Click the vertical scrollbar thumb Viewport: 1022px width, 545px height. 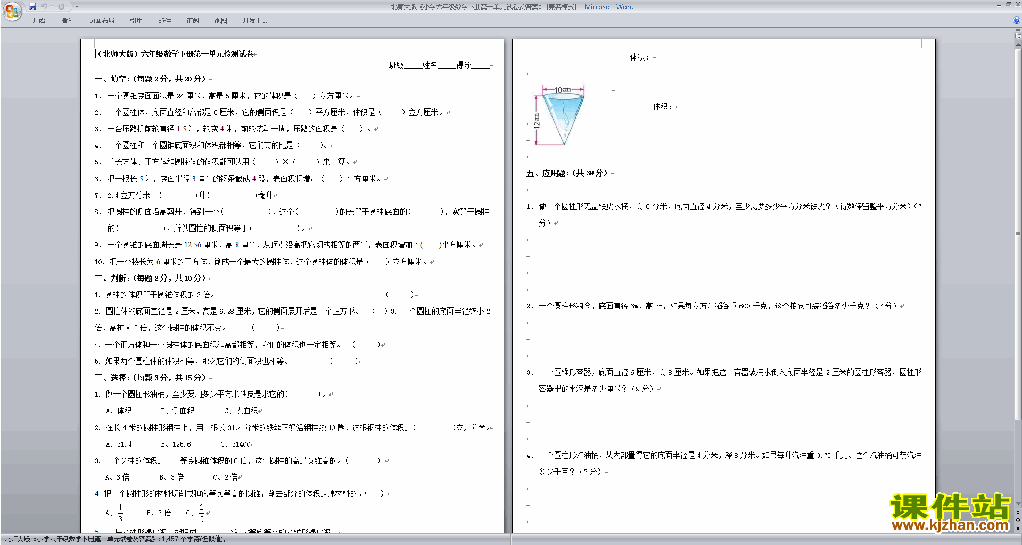pos(1018,234)
